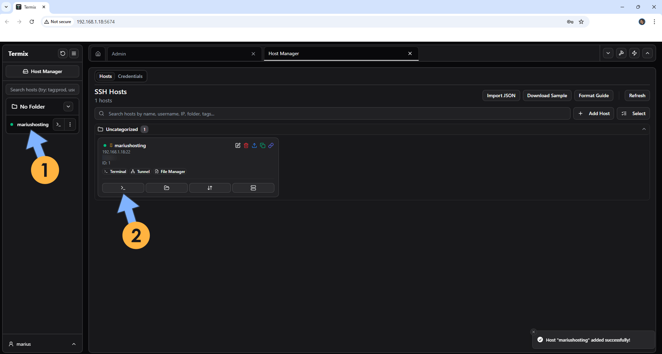
Task: Click the search hosts by name field
Action: point(331,114)
